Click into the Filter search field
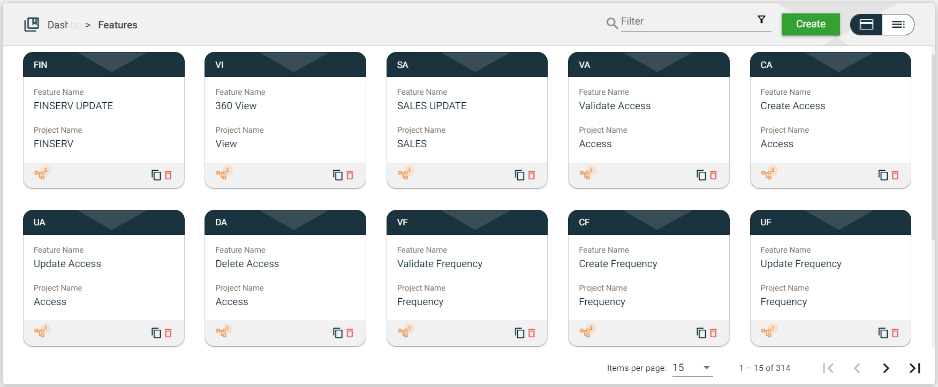Viewport: 938px width, 387px height. click(x=685, y=22)
